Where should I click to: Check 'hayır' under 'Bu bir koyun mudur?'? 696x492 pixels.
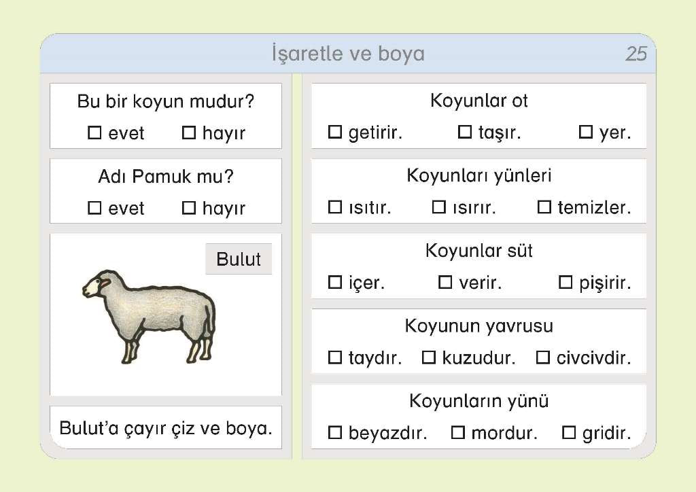(189, 133)
